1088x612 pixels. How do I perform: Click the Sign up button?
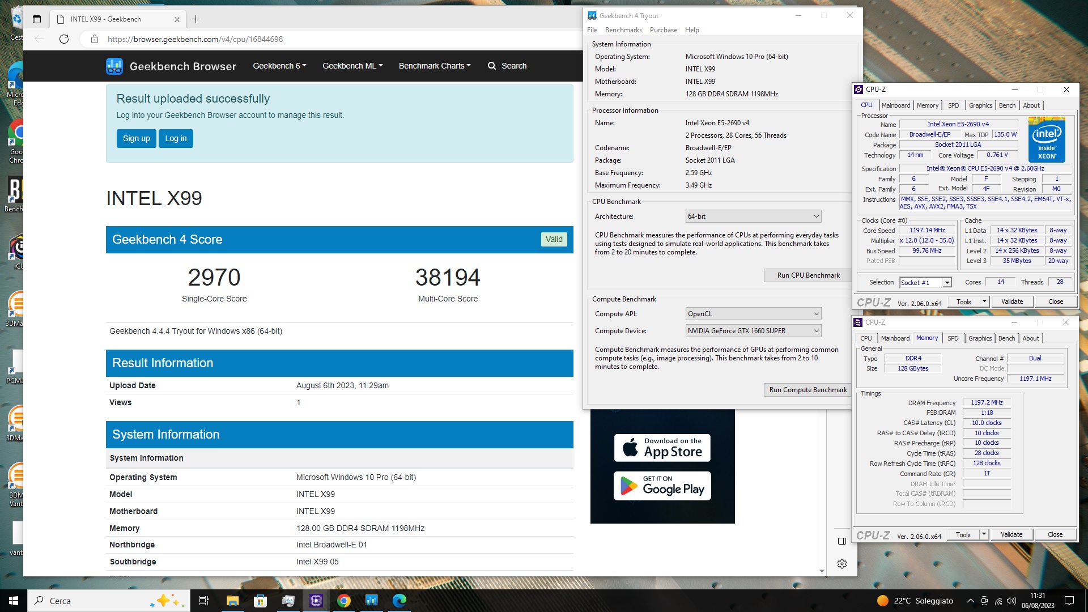point(137,138)
